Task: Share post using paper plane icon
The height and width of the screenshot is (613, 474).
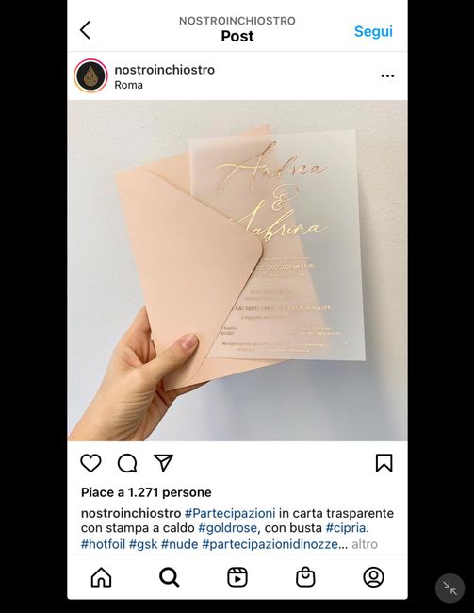Action: pyautogui.click(x=163, y=463)
